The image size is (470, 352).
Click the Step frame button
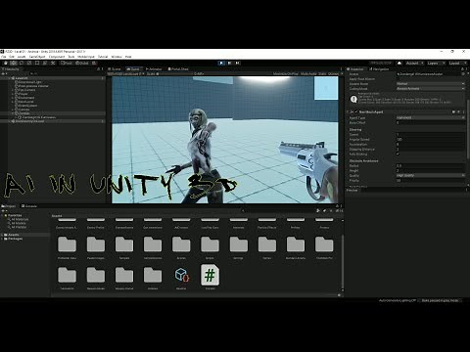coord(237,63)
